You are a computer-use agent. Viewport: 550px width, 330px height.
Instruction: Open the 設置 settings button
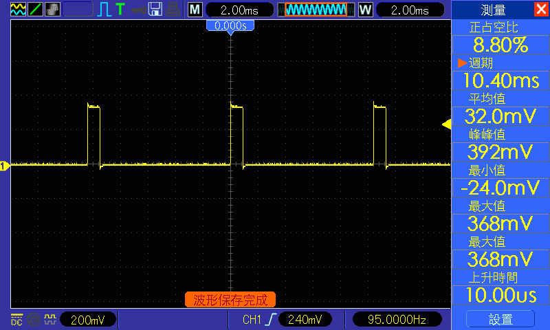coord(500,319)
